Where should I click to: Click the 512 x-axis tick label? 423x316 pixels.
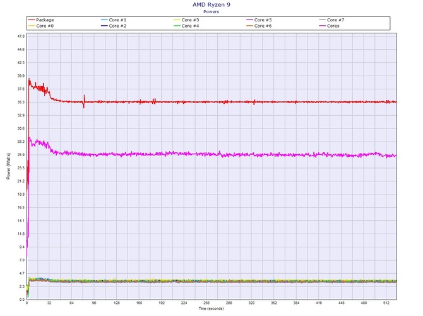386,303
